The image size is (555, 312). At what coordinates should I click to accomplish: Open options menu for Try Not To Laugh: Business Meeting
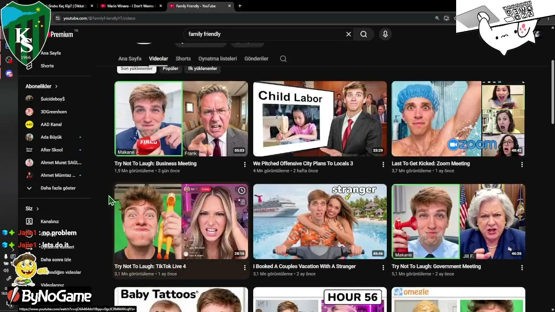pyautogui.click(x=245, y=165)
